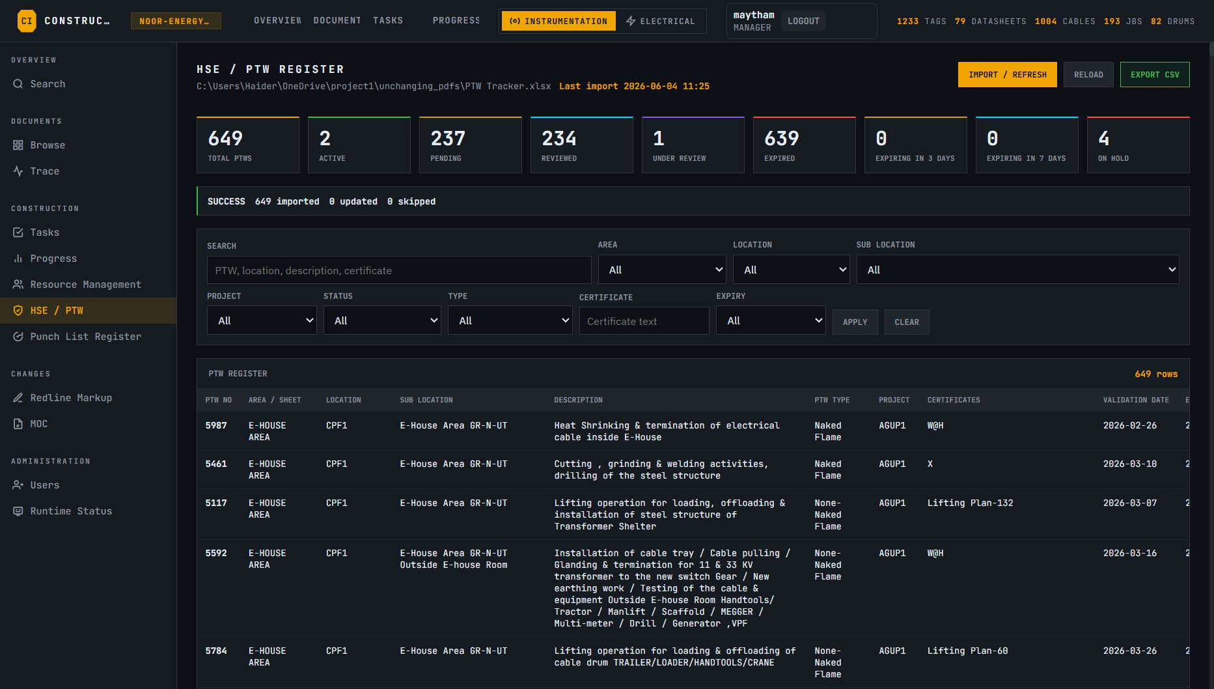This screenshot has height=689, width=1214.
Task: Open the Status filter dropdown
Action: 382,320
